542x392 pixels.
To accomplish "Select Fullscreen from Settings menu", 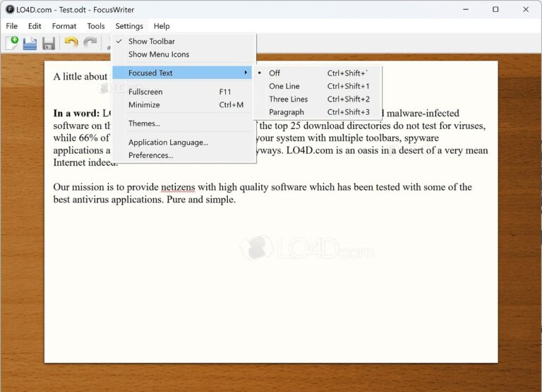I will tap(184, 92).
